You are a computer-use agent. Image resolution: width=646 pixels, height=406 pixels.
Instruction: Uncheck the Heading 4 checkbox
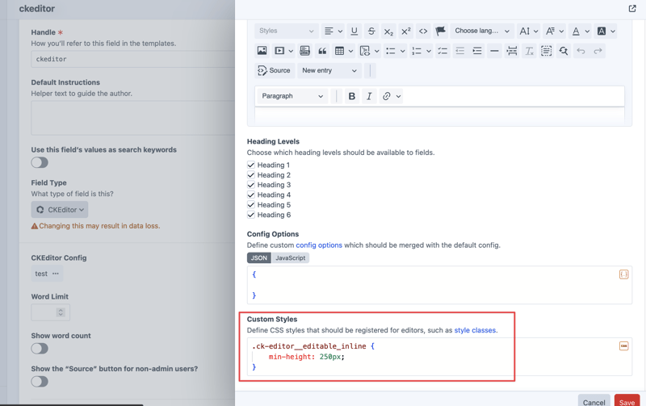(251, 195)
